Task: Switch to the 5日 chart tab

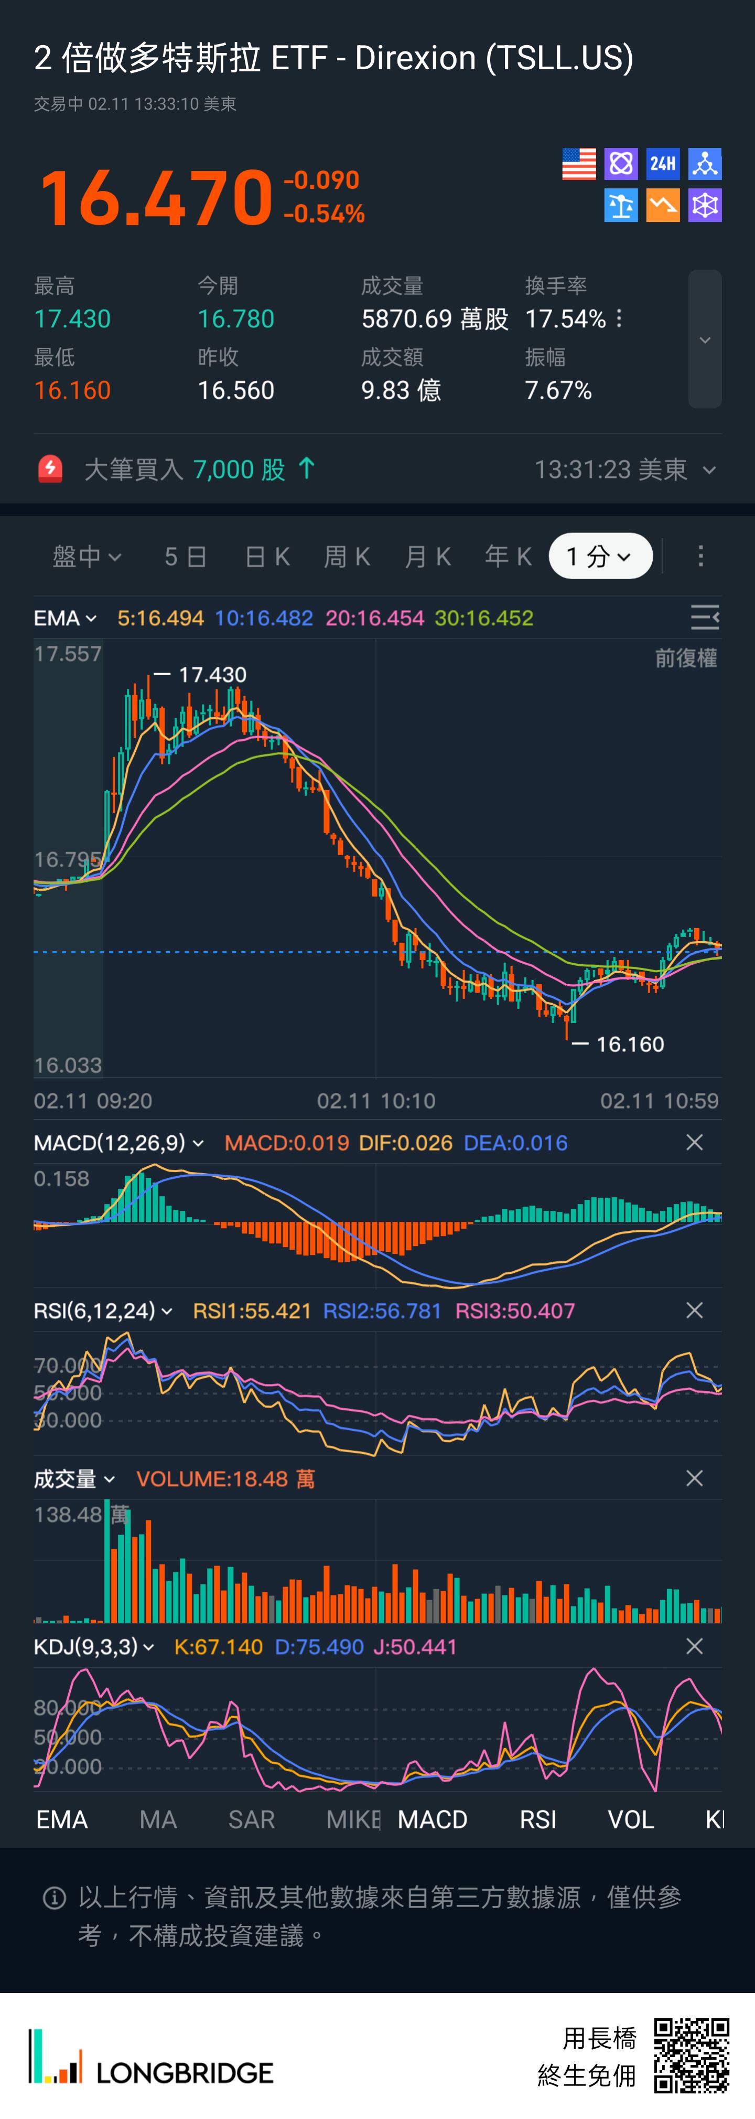Action: coord(185,557)
